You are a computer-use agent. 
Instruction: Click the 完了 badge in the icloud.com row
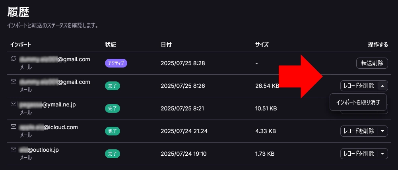point(113,131)
